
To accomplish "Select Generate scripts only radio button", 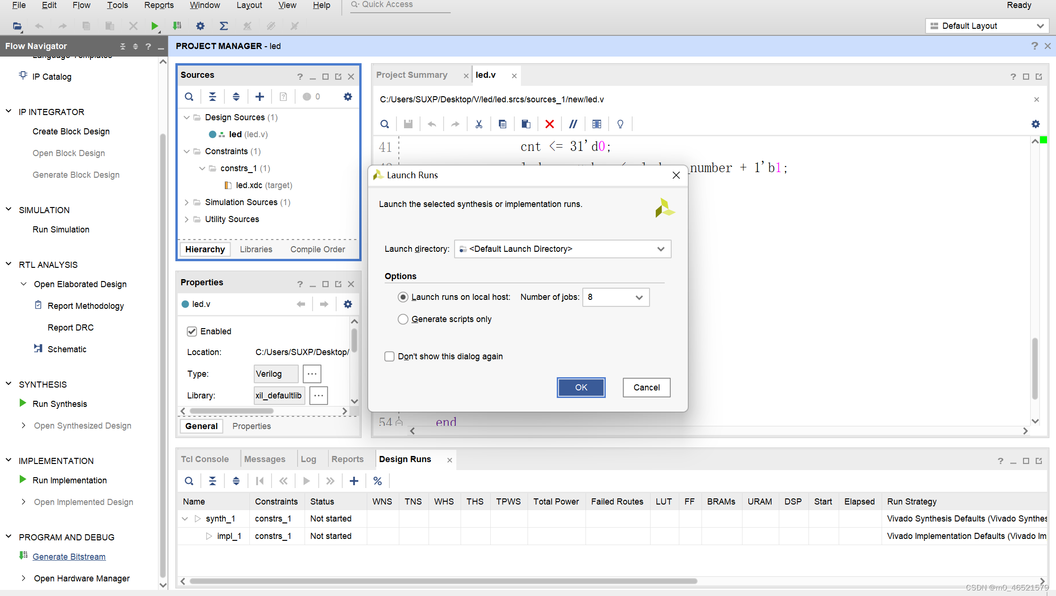I will pos(403,319).
